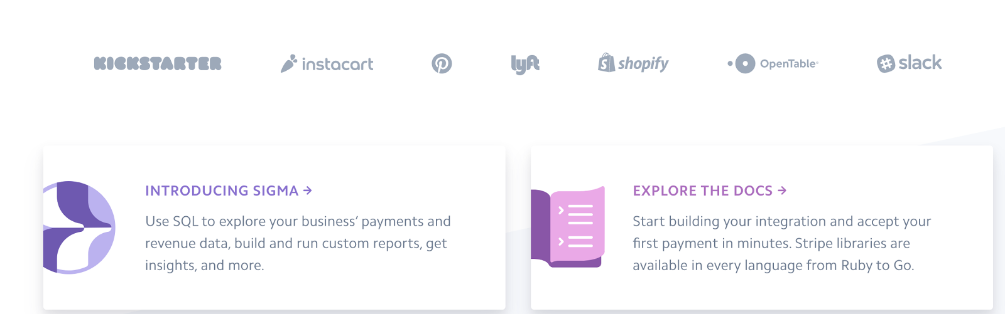Click the Instacart wordmark text

coord(337,64)
